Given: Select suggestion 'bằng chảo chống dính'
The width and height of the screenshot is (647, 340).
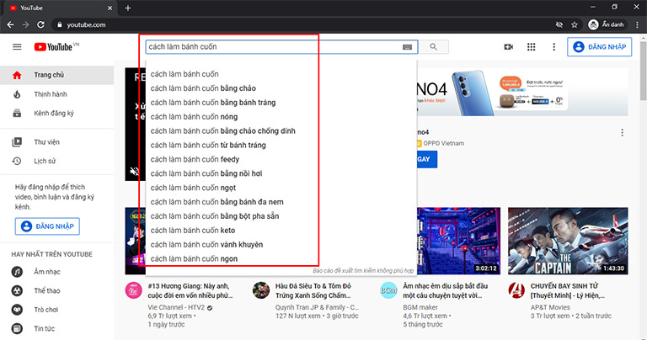Looking at the screenshot, I should pyautogui.click(x=281, y=131).
